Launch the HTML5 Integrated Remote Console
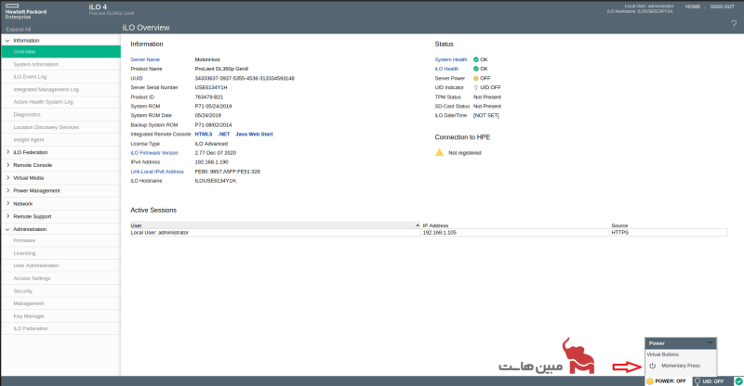 (204, 135)
